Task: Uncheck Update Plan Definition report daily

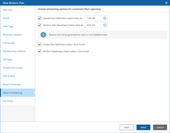Action: tap(40, 18)
